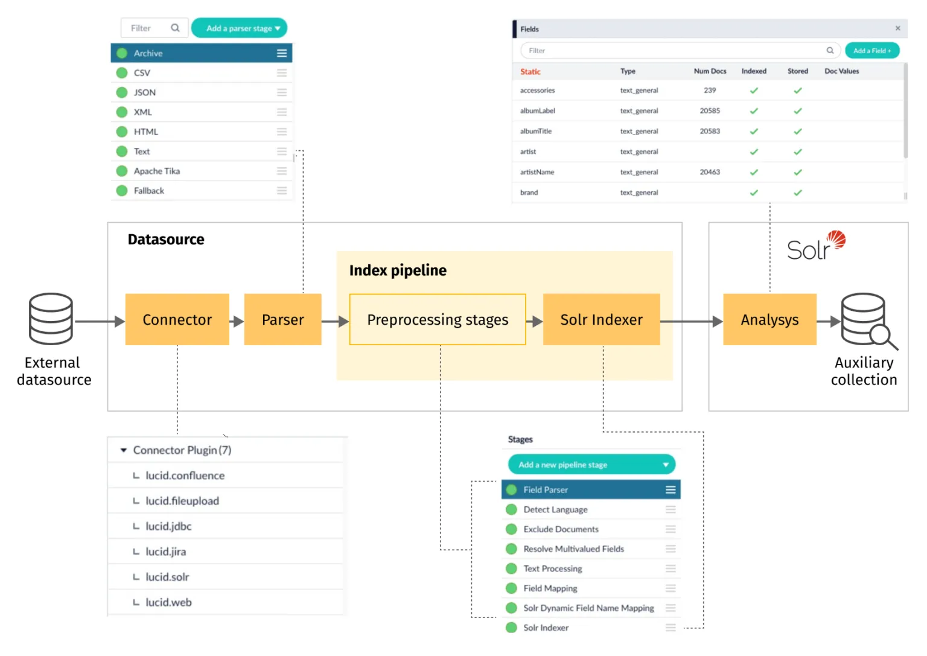
Task: Click the hamburger icon beside Field Parser
Action: pyautogui.click(x=670, y=489)
